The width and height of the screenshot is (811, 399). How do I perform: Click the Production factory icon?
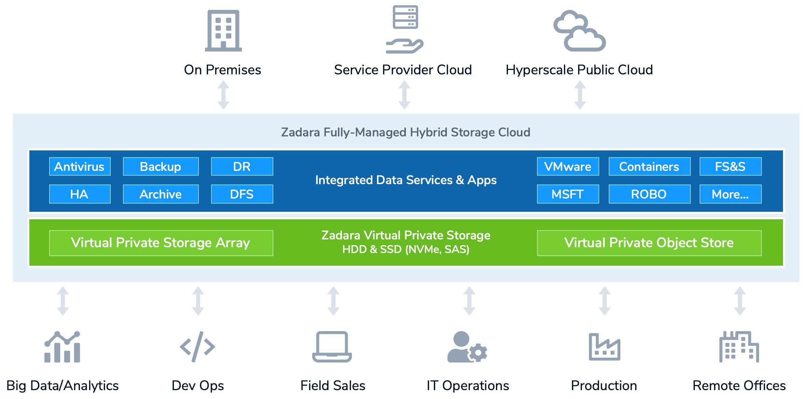tap(604, 346)
